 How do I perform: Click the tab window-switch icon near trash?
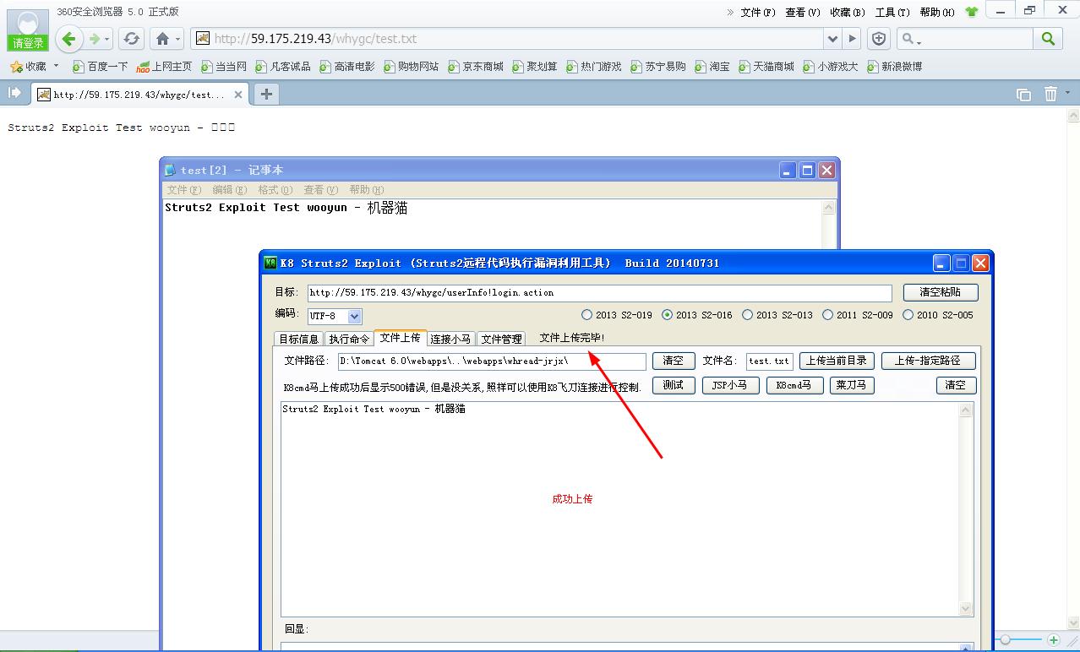[x=1023, y=95]
